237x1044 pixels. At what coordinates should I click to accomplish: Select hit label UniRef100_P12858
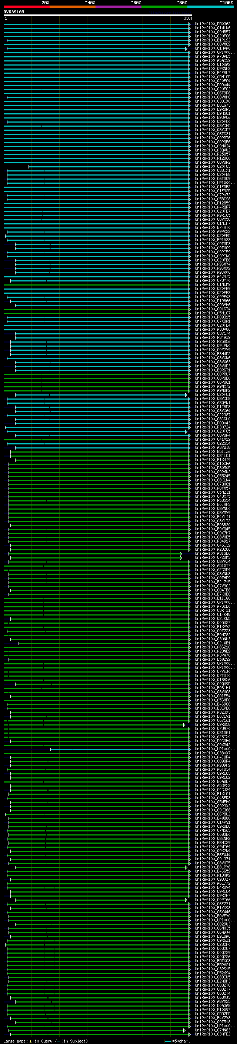click(213, 407)
